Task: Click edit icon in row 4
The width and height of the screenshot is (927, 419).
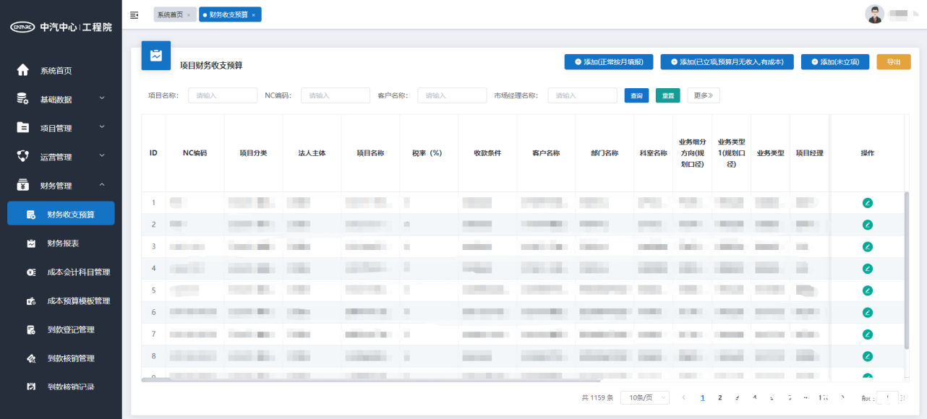Action: click(867, 269)
